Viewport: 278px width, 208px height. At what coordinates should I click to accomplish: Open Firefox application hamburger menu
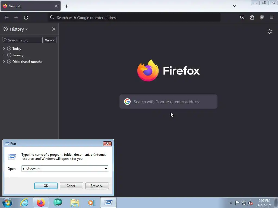[271, 17]
